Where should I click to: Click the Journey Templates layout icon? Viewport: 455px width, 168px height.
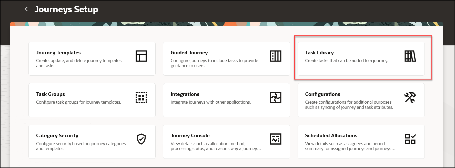pos(141,56)
